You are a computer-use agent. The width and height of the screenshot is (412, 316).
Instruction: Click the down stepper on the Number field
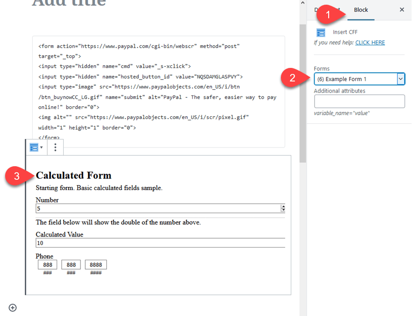(283, 210)
